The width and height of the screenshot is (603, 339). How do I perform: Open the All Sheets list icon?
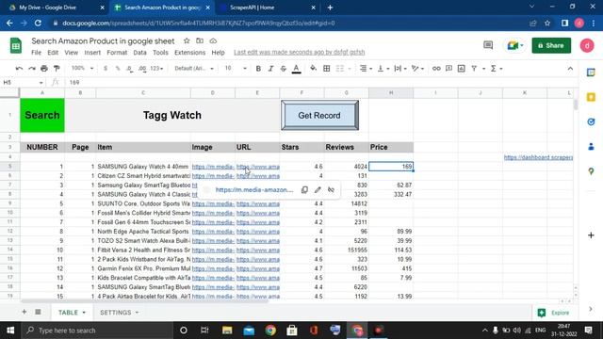click(x=38, y=312)
